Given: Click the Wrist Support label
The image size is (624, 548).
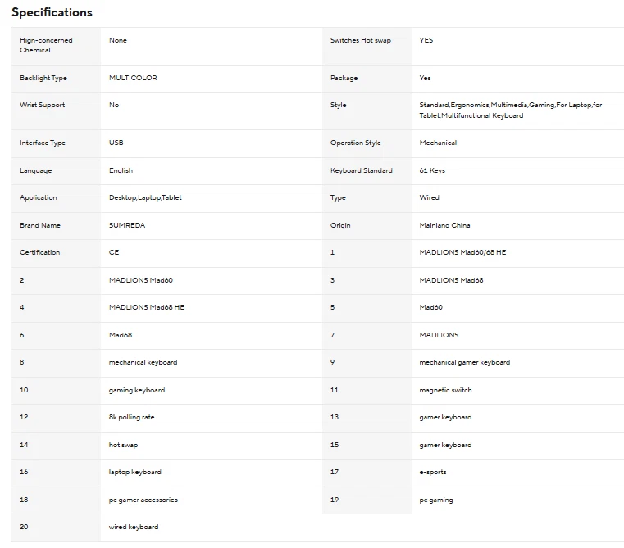Looking at the screenshot, I should click(x=42, y=105).
